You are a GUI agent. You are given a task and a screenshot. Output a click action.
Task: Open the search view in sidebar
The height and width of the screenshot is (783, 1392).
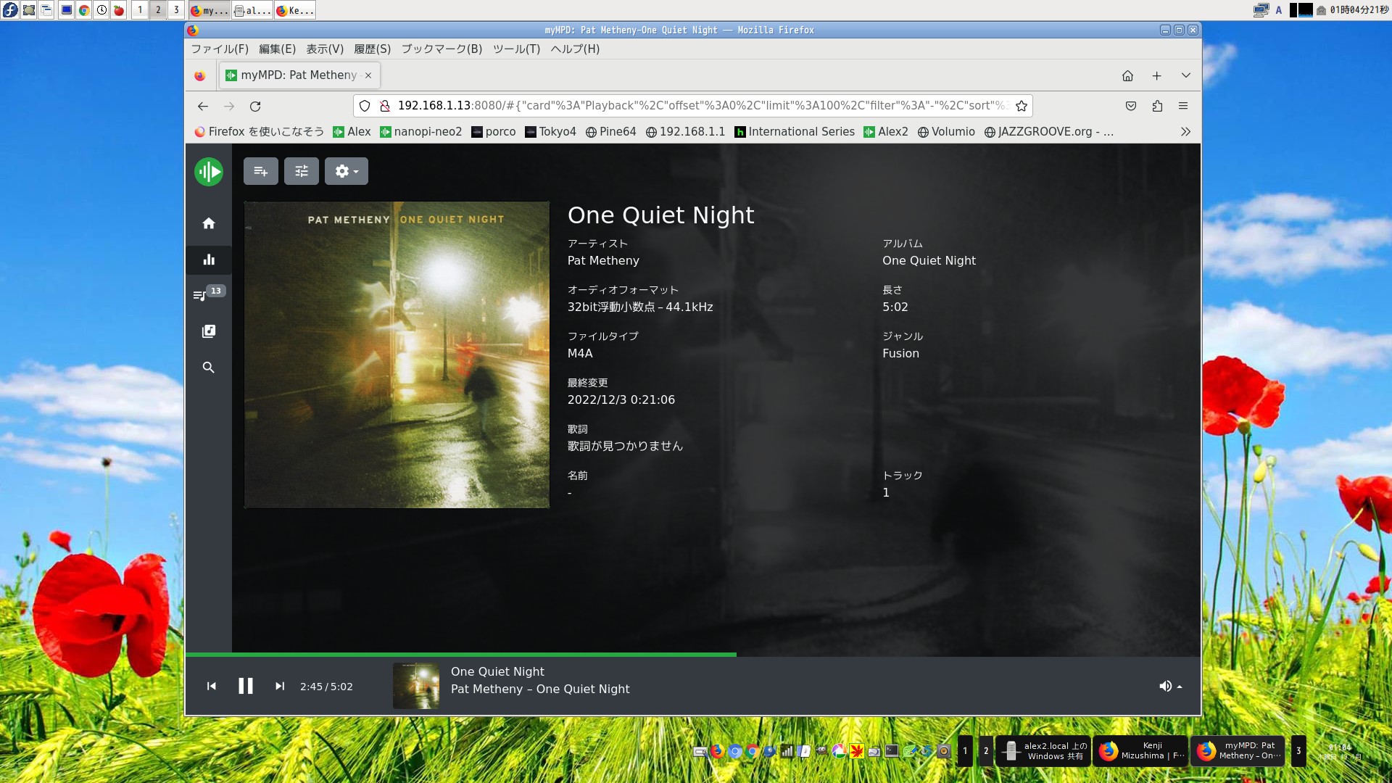point(209,368)
